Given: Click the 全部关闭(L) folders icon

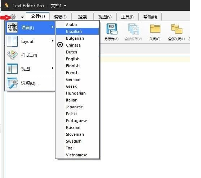Looking at the screenshot, I should [177, 29].
